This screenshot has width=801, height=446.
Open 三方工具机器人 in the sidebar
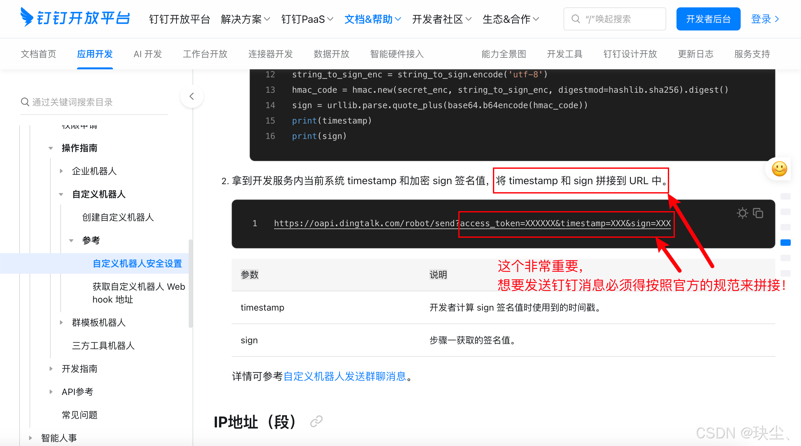tap(103, 346)
